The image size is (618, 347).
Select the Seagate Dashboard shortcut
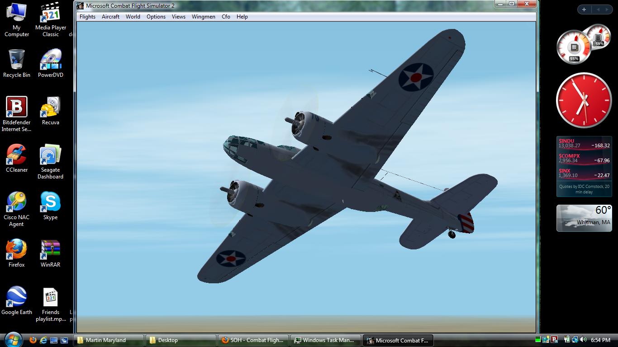tap(51, 162)
